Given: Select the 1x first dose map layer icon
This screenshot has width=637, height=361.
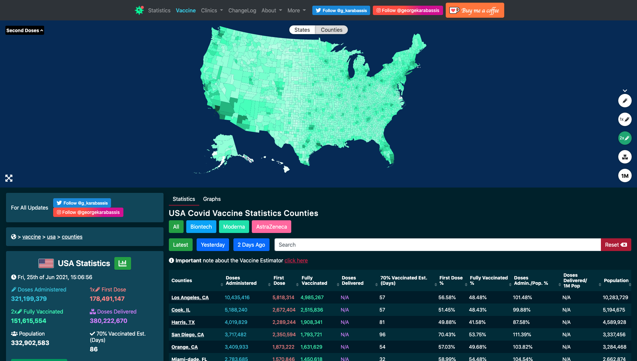Looking at the screenshot, I should 625,119.
